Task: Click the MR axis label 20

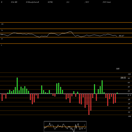Action: pyautogui.click(x=129, y=91)
